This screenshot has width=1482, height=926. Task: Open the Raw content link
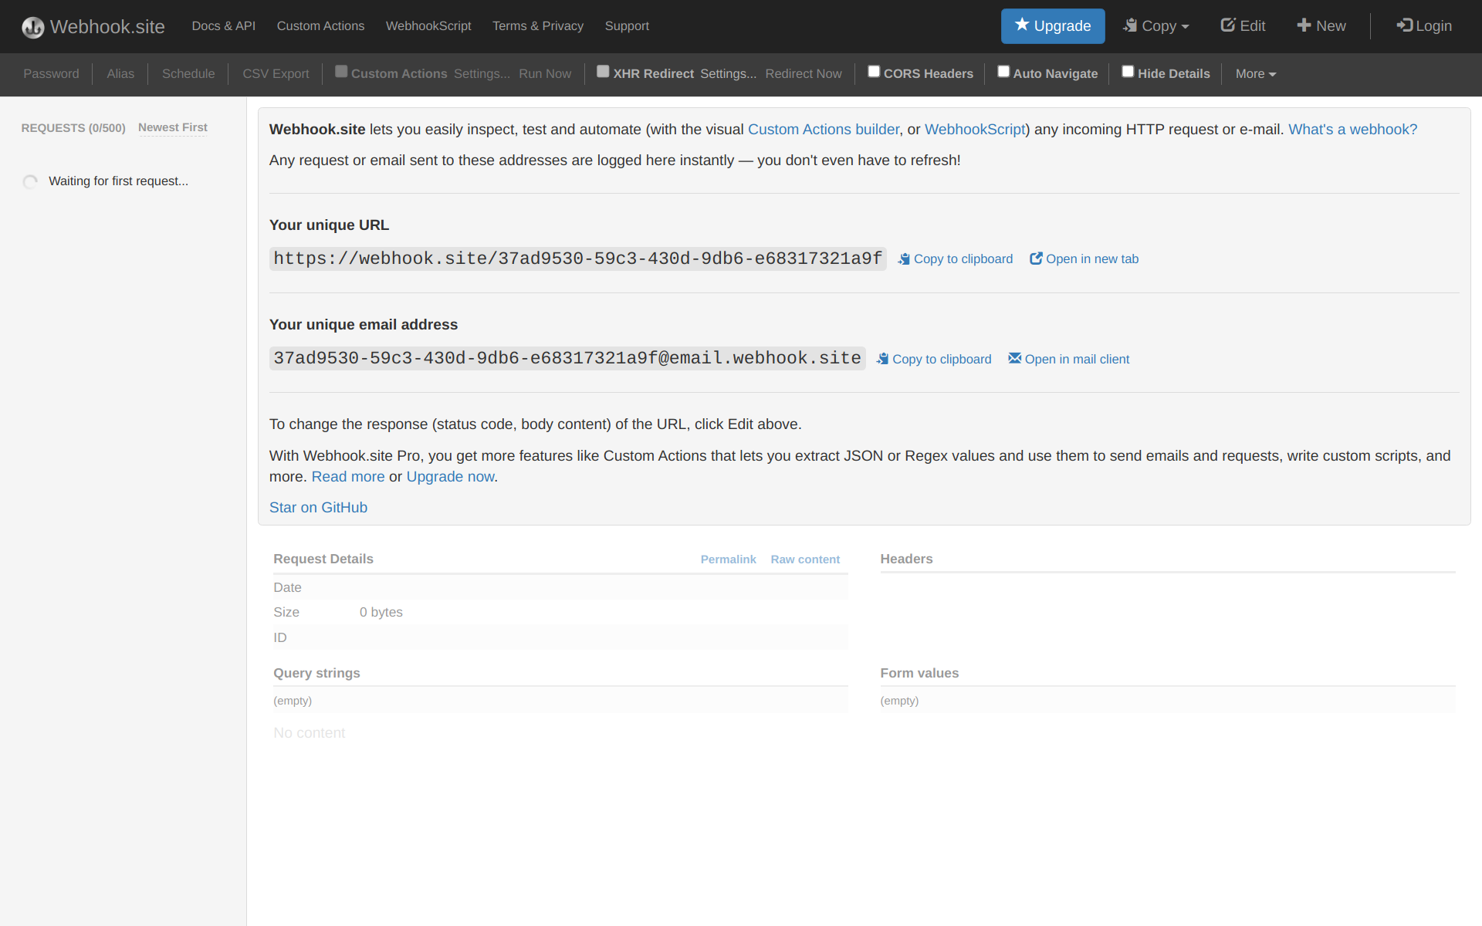click(x=804, y=559)
